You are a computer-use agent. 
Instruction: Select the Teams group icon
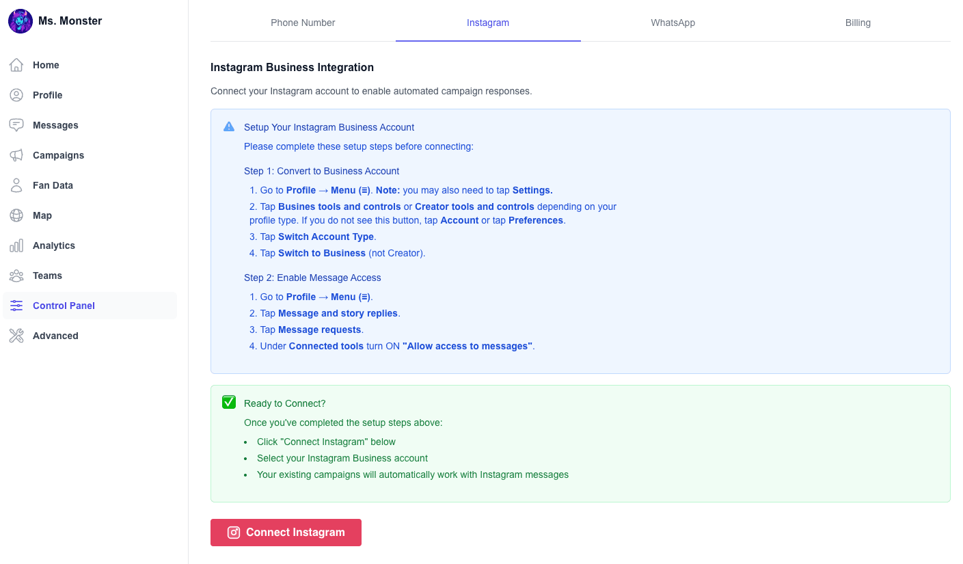(16, 275)
